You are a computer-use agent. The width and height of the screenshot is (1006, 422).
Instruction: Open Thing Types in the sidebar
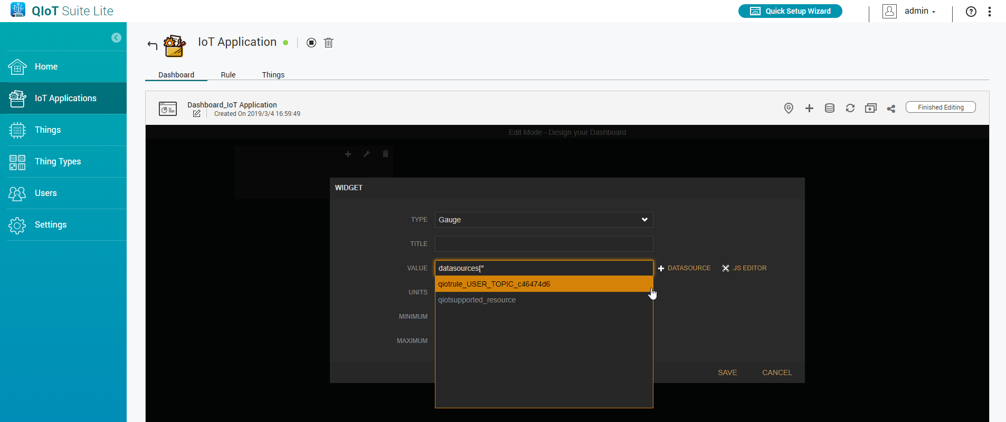tap(58, 162)
